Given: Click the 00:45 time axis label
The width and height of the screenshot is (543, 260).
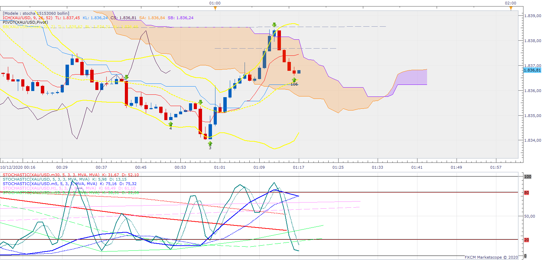Looking at the screenshot, I should tap(141, 167).
